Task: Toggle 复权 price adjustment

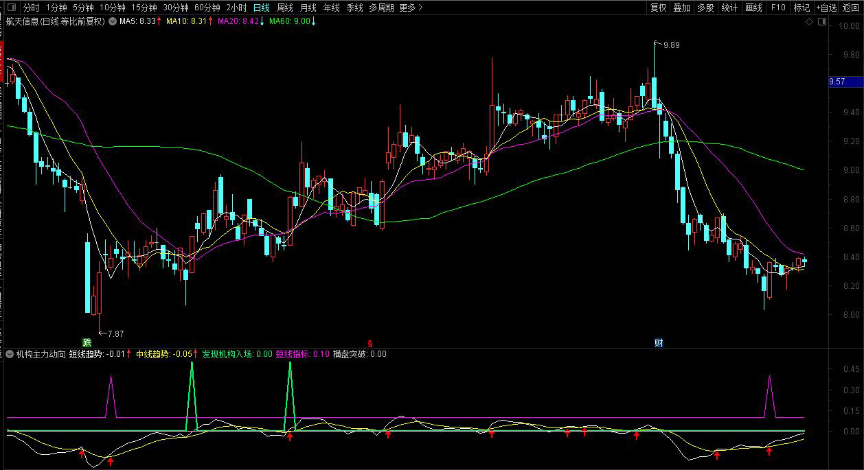Action: (x=658, y=8)
